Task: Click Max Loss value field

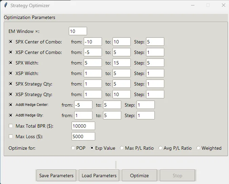Action: coord(83,136)
